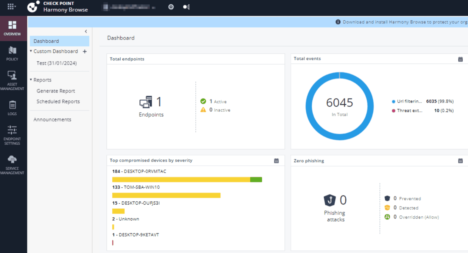Select Dashboard in the side menu
The image size is (468, 253).
pos(60,41)
